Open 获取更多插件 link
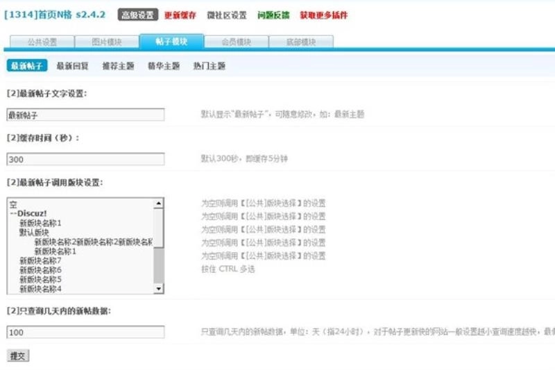555x370 pixels. [x=324, y=15]
